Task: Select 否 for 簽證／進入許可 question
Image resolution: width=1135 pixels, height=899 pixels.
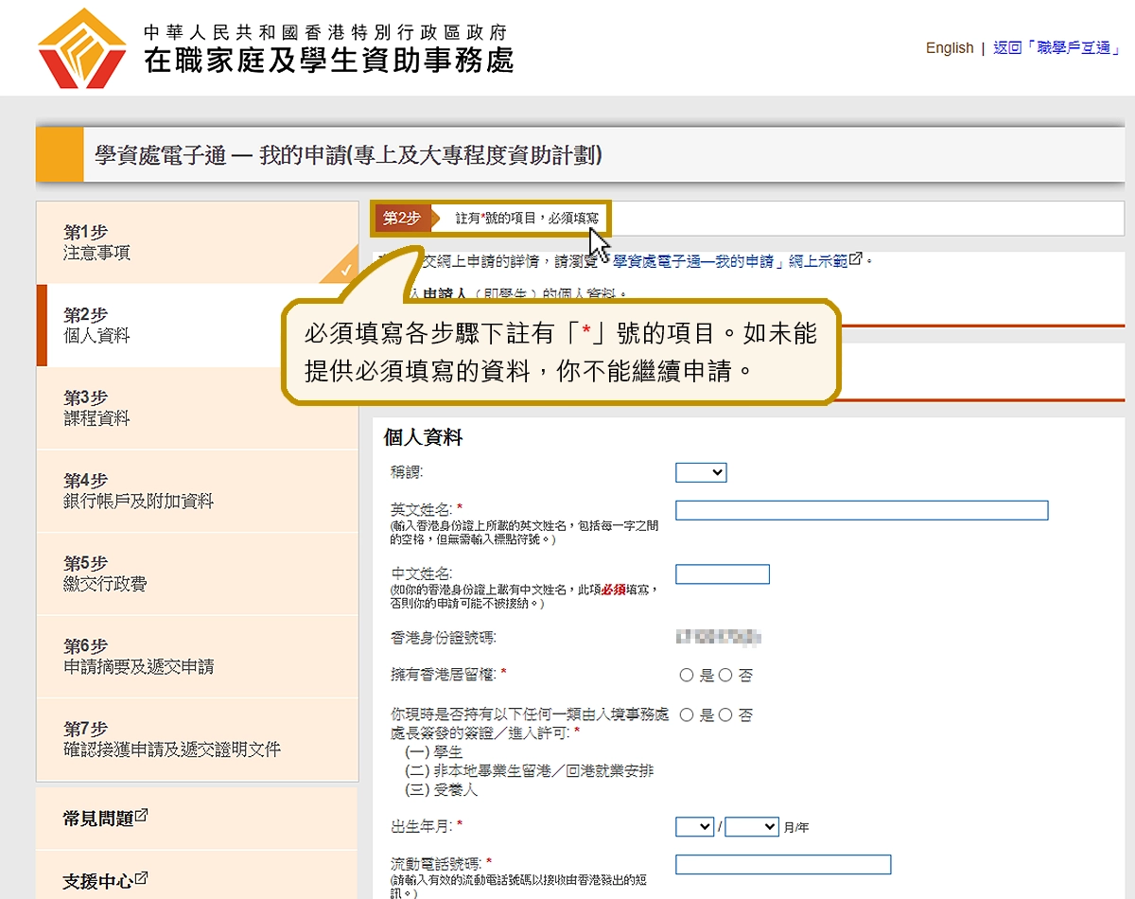Action: [x=725, y=715]
